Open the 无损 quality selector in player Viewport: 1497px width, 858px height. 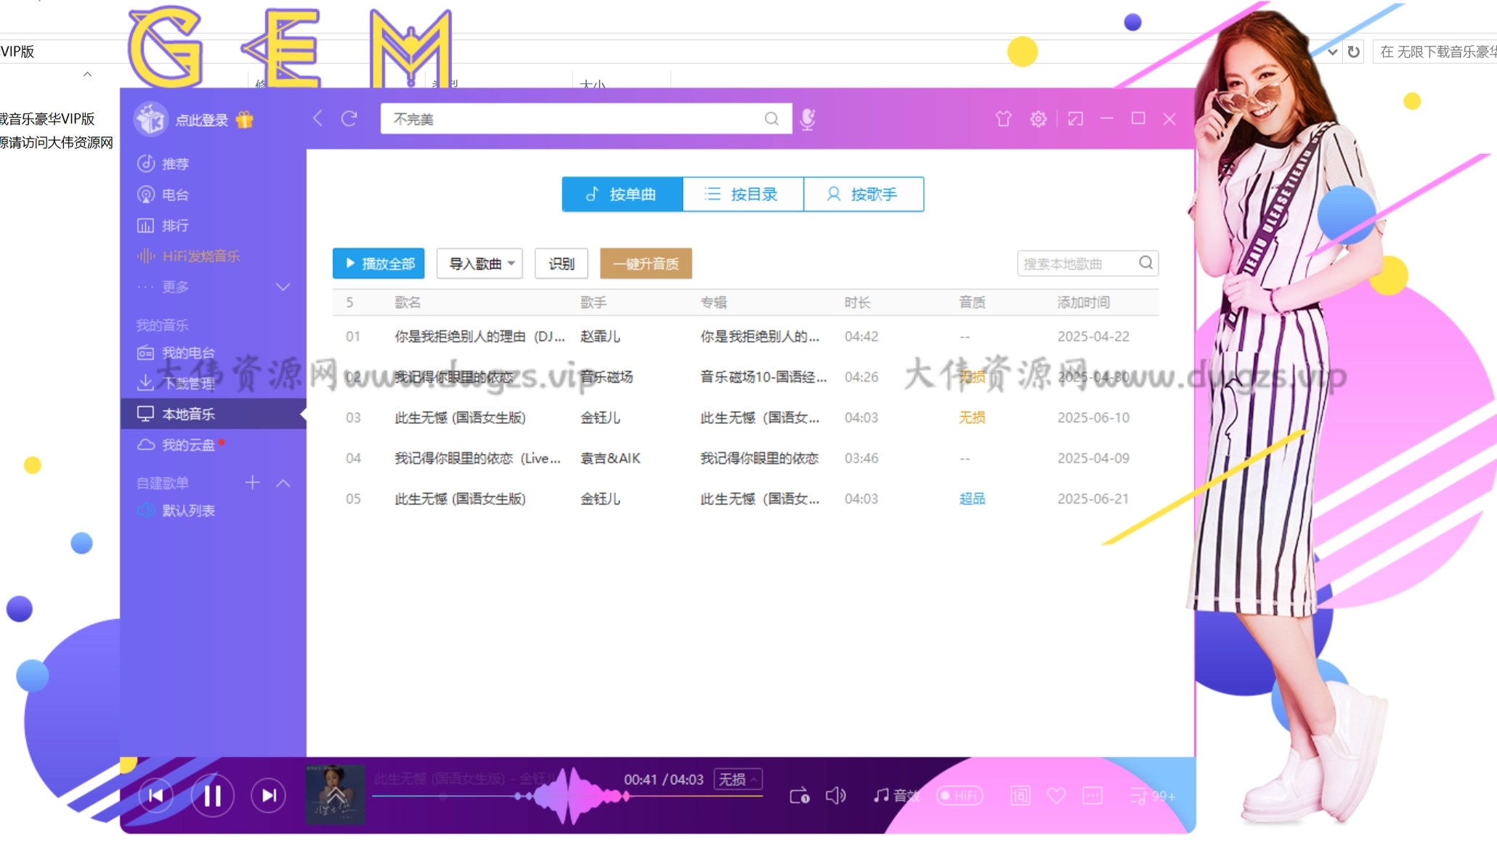[737, 779]
